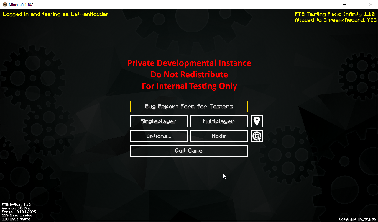Open Bug Report Form for Testers
378x222 pixels.
(189, 107)
